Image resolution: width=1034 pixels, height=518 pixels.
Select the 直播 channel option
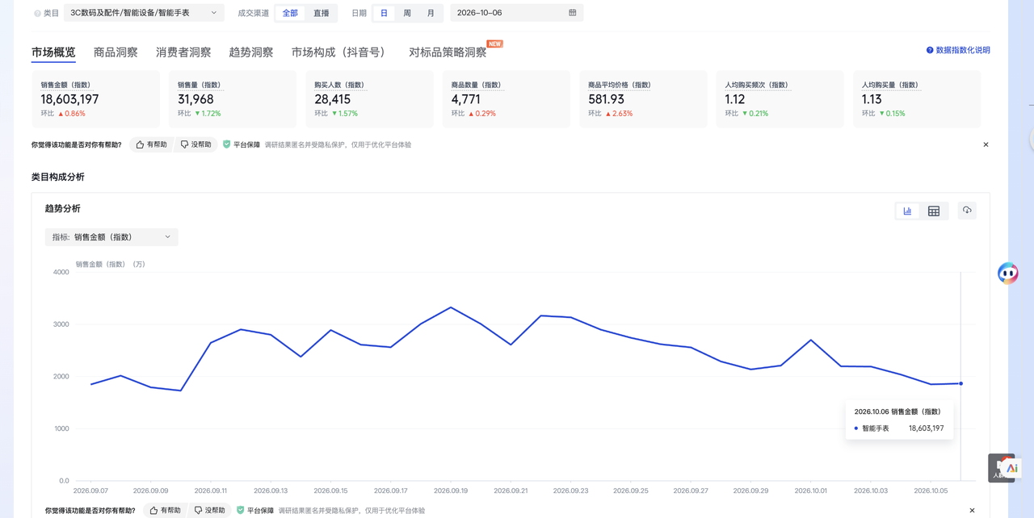[x=322, y=13]
